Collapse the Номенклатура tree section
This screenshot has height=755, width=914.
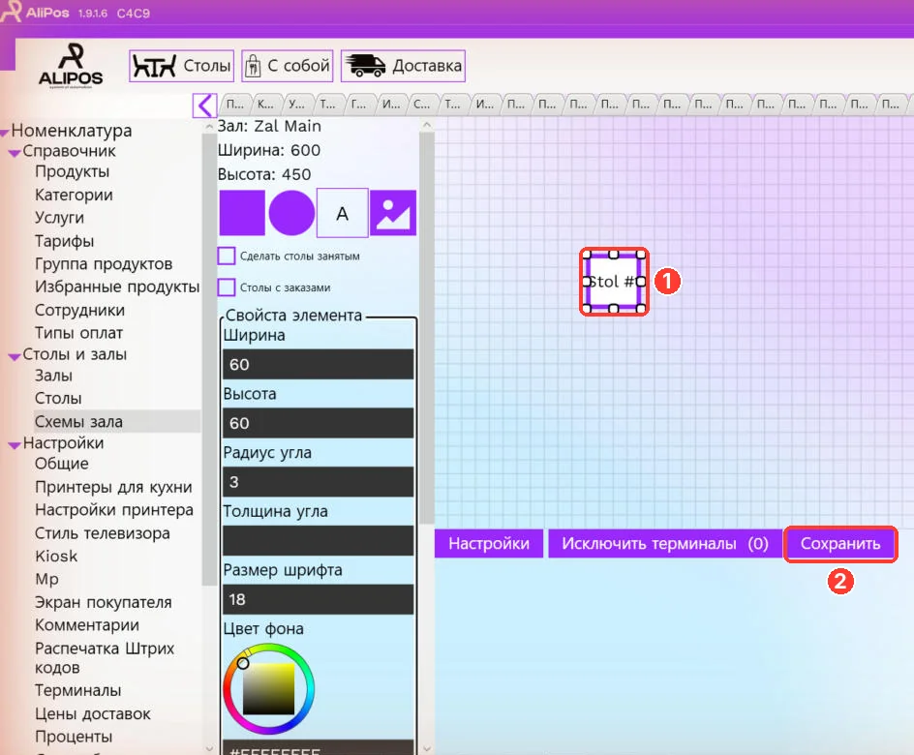click(5, 133)
